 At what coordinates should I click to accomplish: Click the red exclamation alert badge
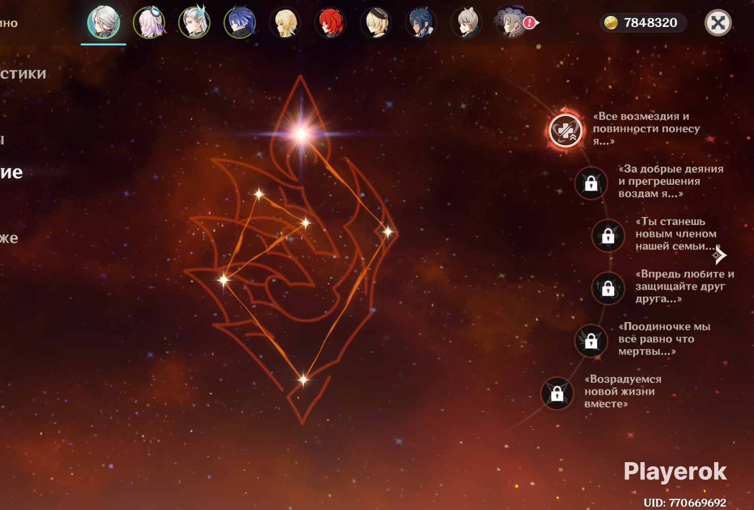tap(530, 22)
